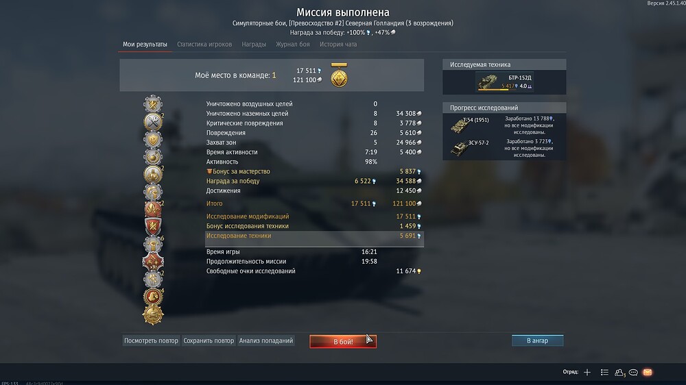Open the chat speech bubble icon
The image size is (686, 385).
tap(633, 373)
